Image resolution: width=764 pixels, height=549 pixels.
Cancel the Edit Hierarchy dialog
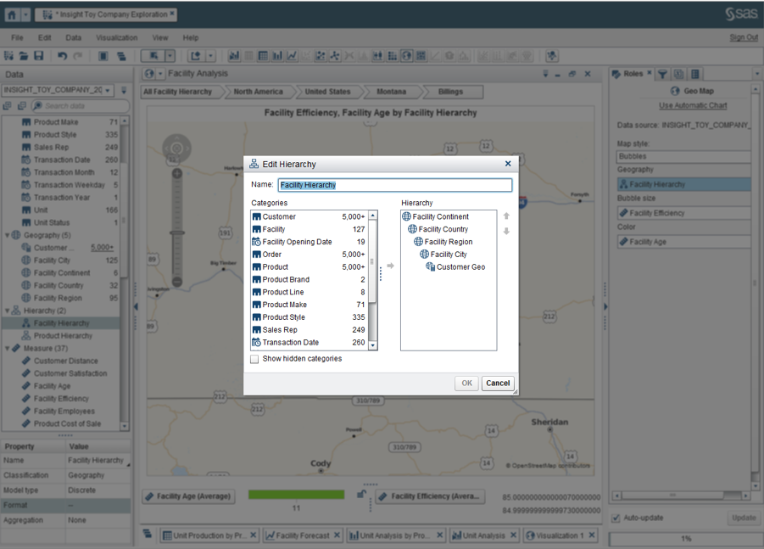[x=498, y=383]
